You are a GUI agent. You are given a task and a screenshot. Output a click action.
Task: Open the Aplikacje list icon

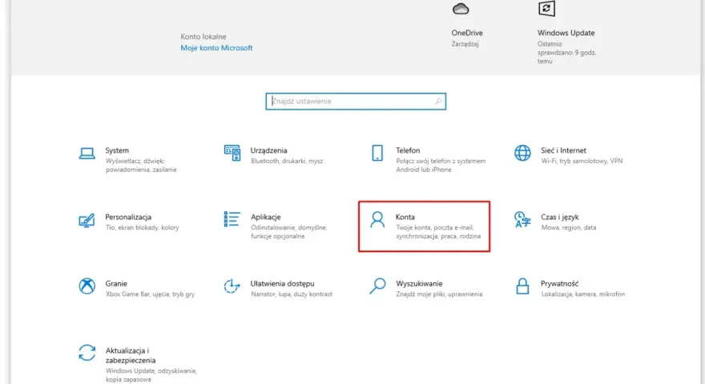pyautogui.click(x=232, y=219)
